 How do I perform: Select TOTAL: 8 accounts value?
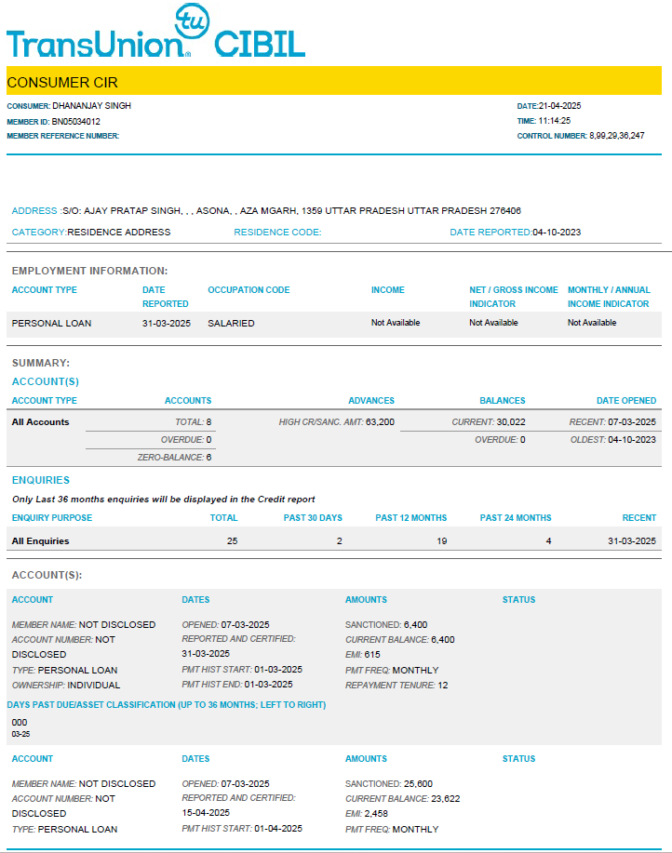tap(194, 422)
